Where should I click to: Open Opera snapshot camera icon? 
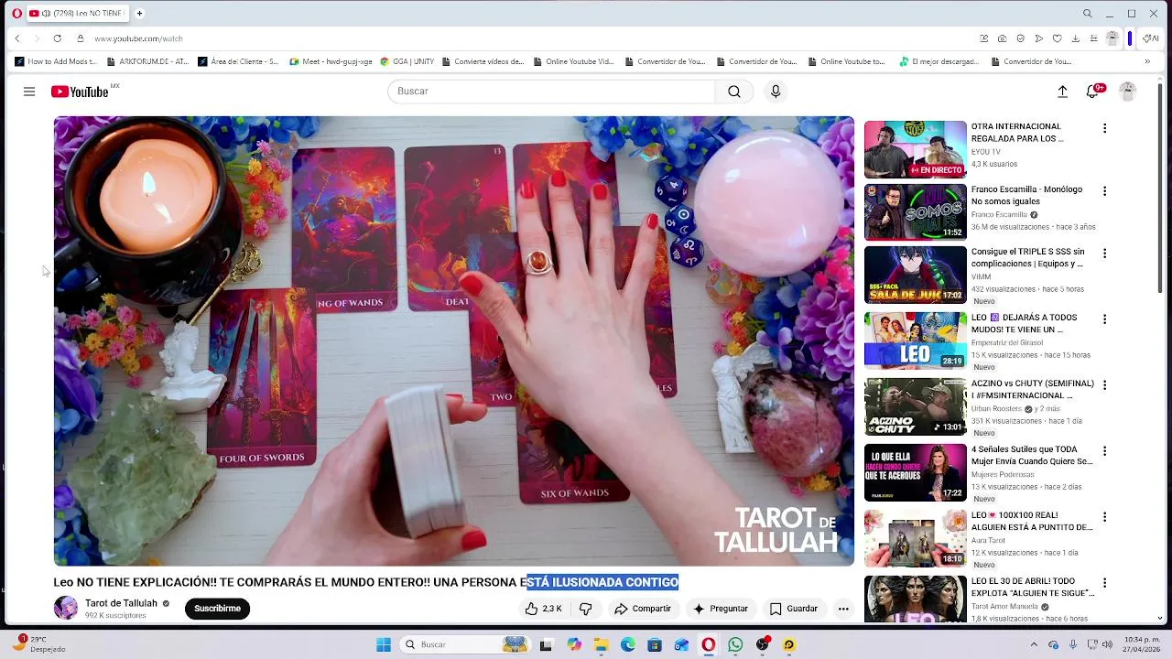click(1003, 38)
